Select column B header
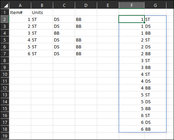The image size is (174, 140). point(42,5)
